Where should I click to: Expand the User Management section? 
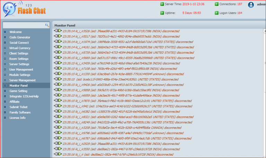click(5, 69)
